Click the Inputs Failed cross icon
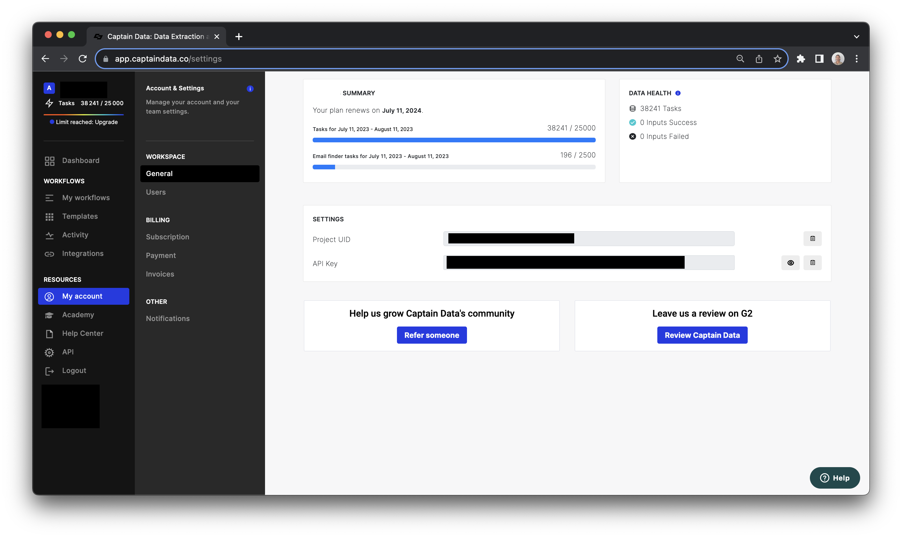Image resolution: width=902 pixels, height=538 pixels. 632,136
